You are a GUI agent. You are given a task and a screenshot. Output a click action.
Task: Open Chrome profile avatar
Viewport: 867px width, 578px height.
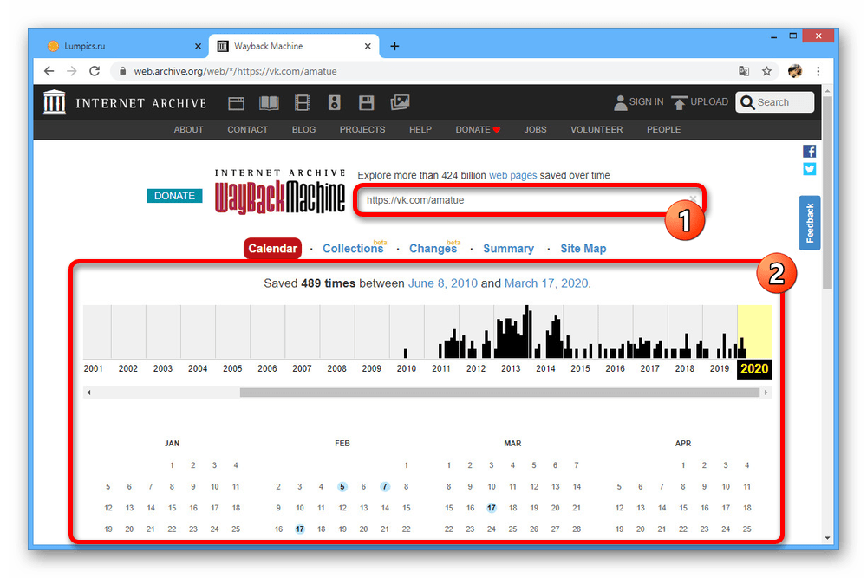(794, 71)
